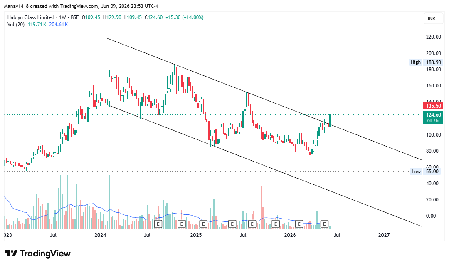Image resolution: width=449 pixels, height=266 pixels.
Task: Click the 220.00 price axis value
Action: pyautogui.click(x=433, y=37)
